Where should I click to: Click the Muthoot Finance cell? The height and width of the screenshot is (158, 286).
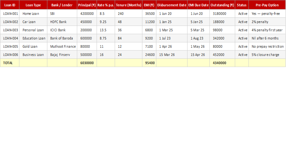[x=62, y=46]
